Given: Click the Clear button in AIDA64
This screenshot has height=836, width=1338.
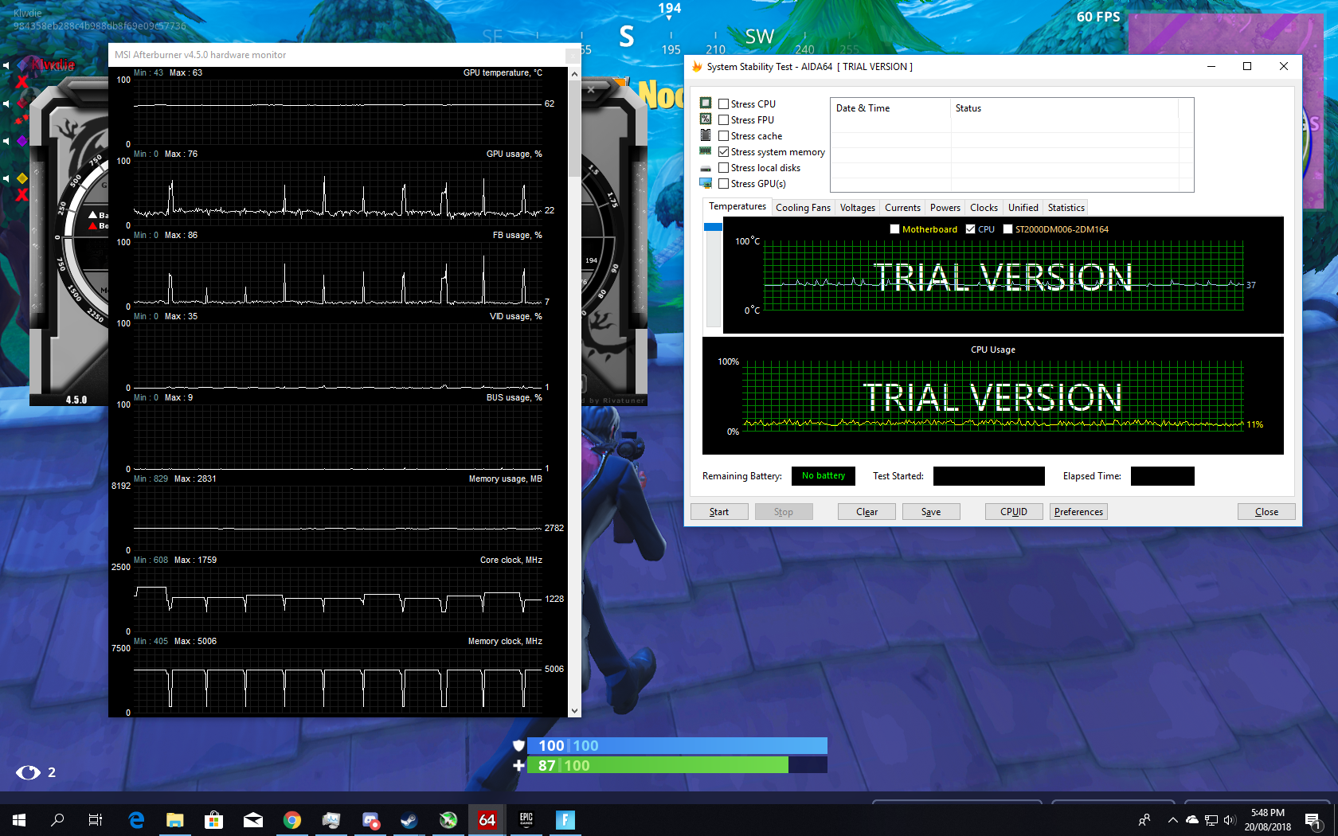Looking at the screenshot, I should 867,512.
